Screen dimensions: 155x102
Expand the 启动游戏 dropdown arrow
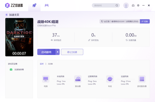pyautogui.click(x=57, y=52)
